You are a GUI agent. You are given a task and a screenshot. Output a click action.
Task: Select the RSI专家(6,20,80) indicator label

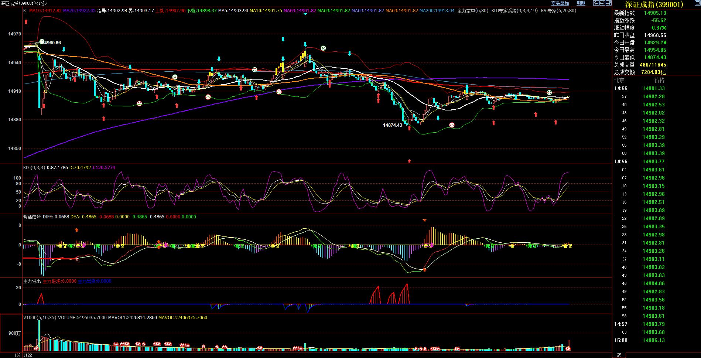[x=558, y=11]
